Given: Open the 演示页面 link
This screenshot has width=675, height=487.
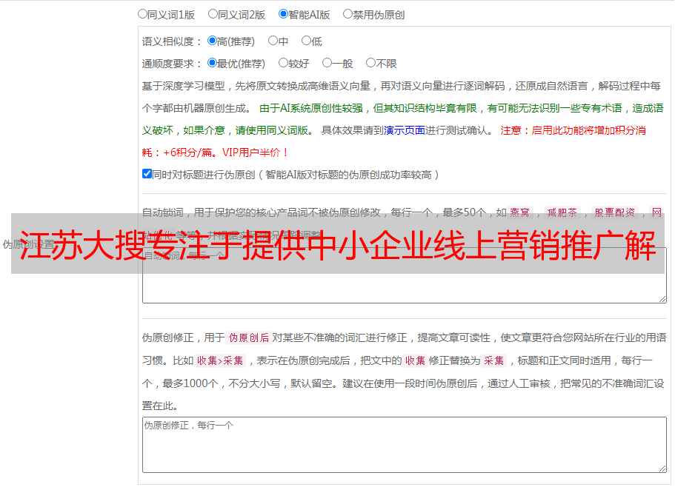Looking at the screenshot, I should coord(405,130).
